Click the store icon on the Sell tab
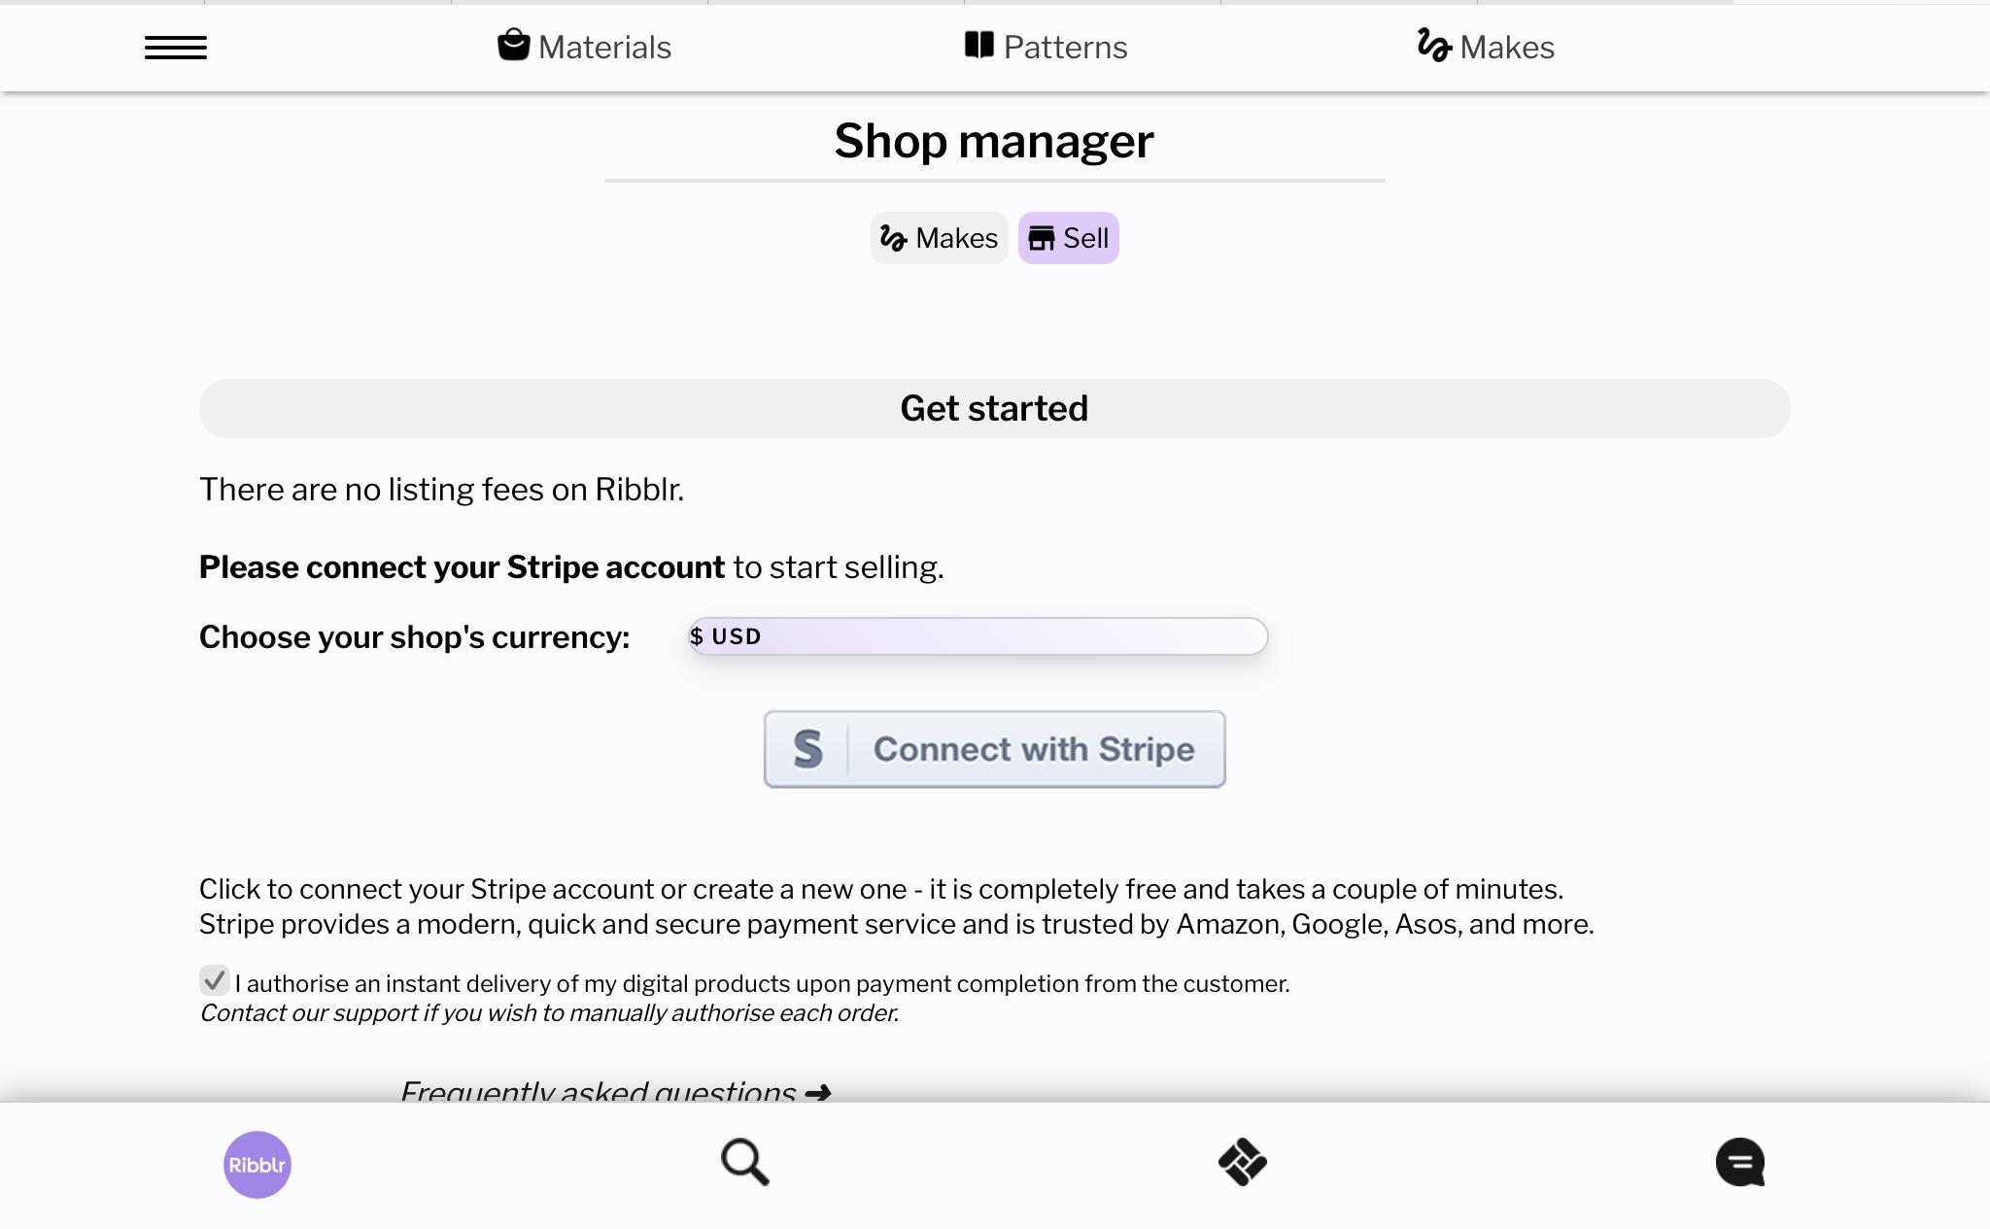 coord(1042,238)
